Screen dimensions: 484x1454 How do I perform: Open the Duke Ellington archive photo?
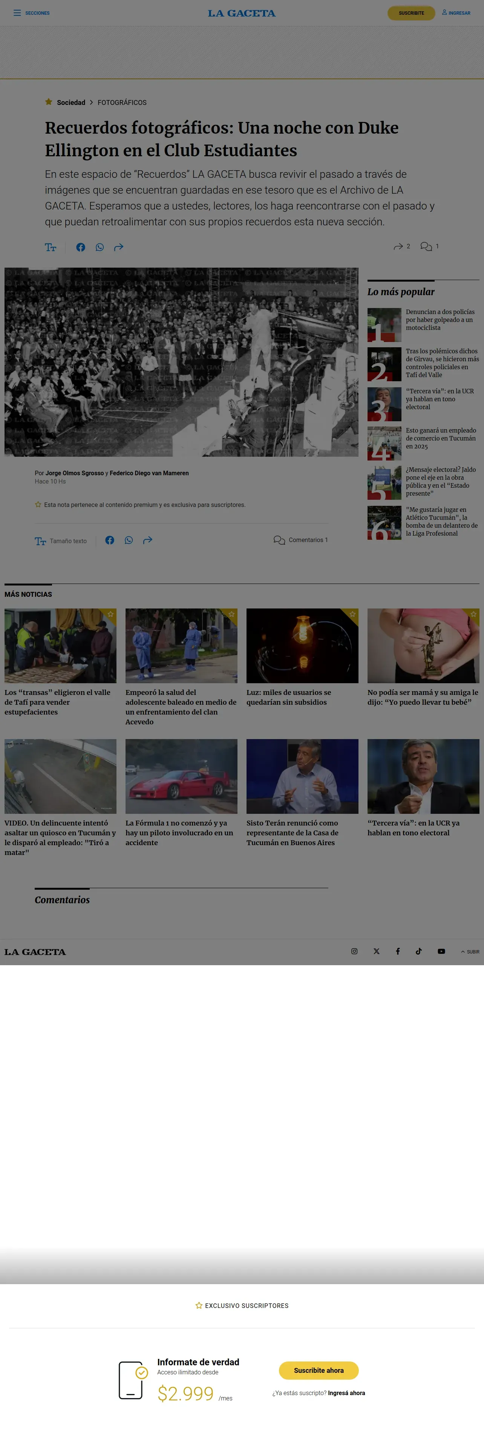click(181, 362)
